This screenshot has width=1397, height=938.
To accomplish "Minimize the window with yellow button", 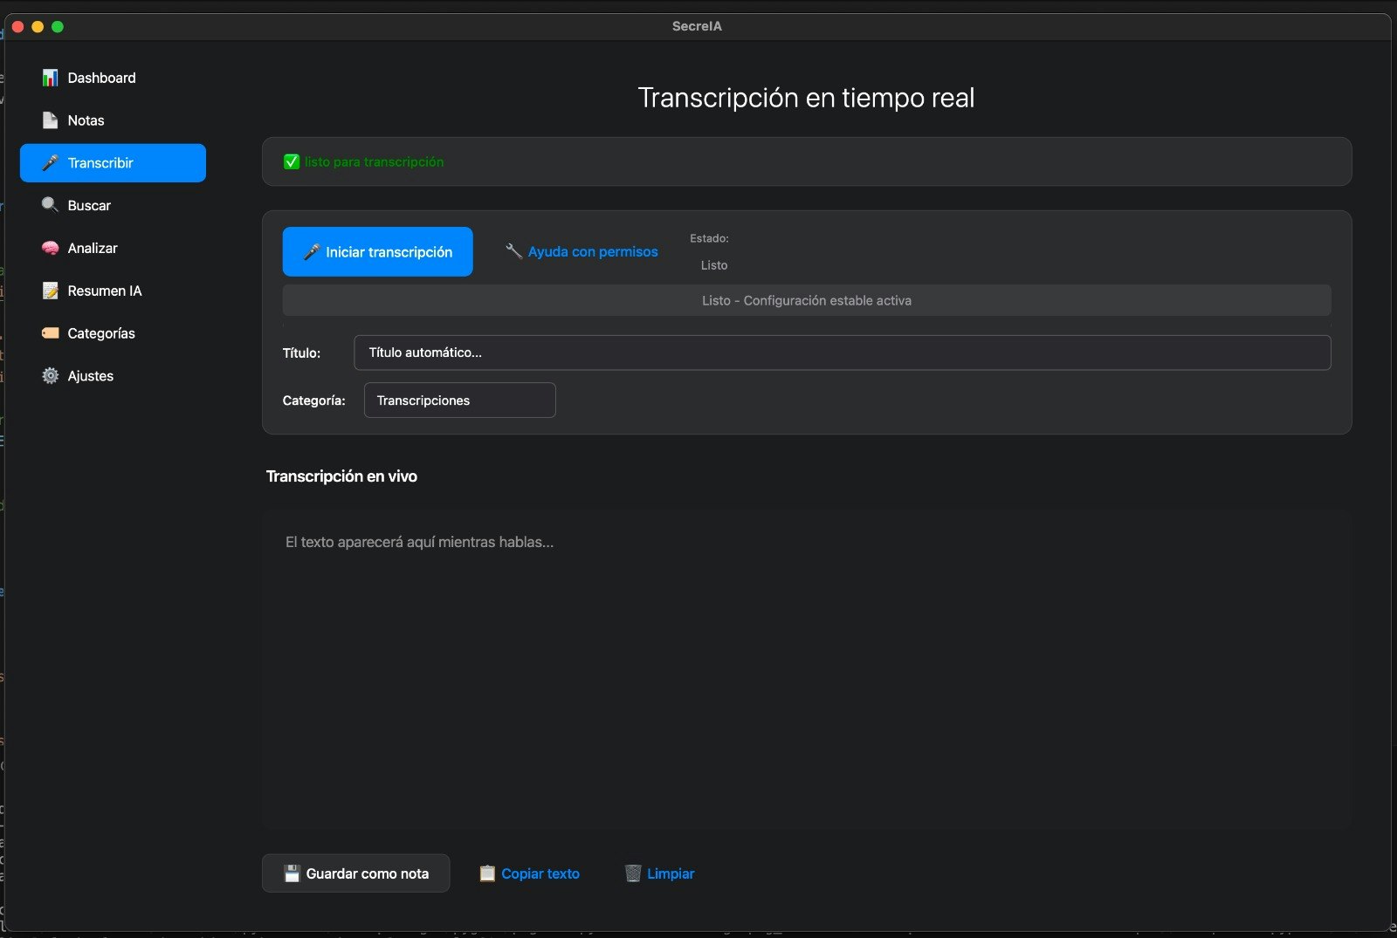I will [x=38, y=27].
